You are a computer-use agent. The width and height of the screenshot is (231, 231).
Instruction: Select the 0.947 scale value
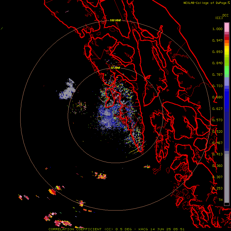tap(217, 40)
